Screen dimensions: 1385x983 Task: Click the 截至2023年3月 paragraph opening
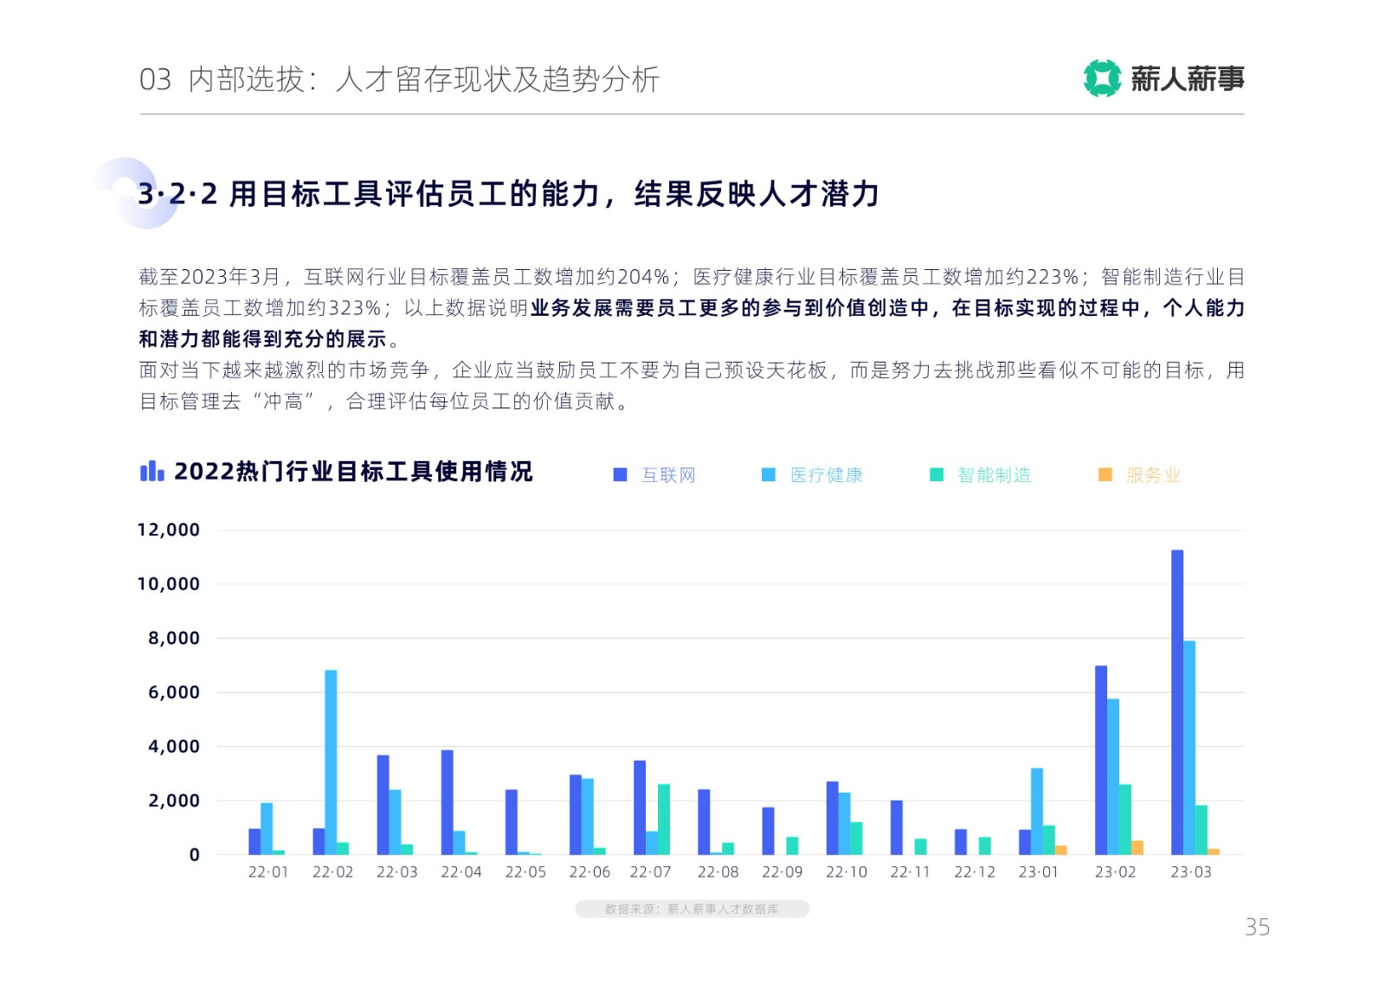(210, 277)
